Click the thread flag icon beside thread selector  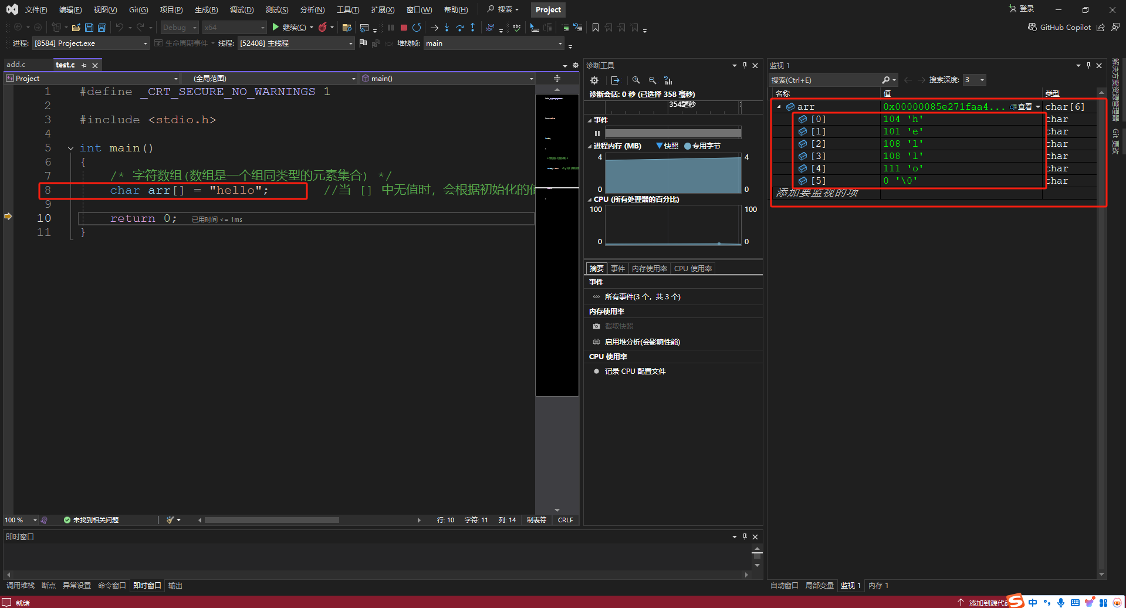tap(363, 43)
